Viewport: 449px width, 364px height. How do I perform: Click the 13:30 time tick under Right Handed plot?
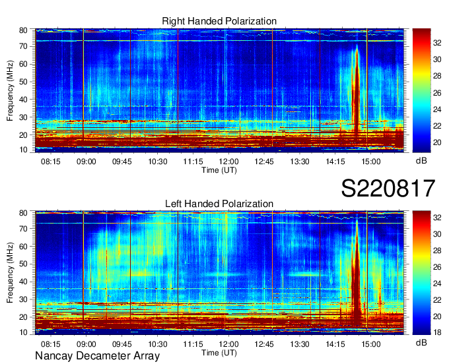tap(300, 162)
